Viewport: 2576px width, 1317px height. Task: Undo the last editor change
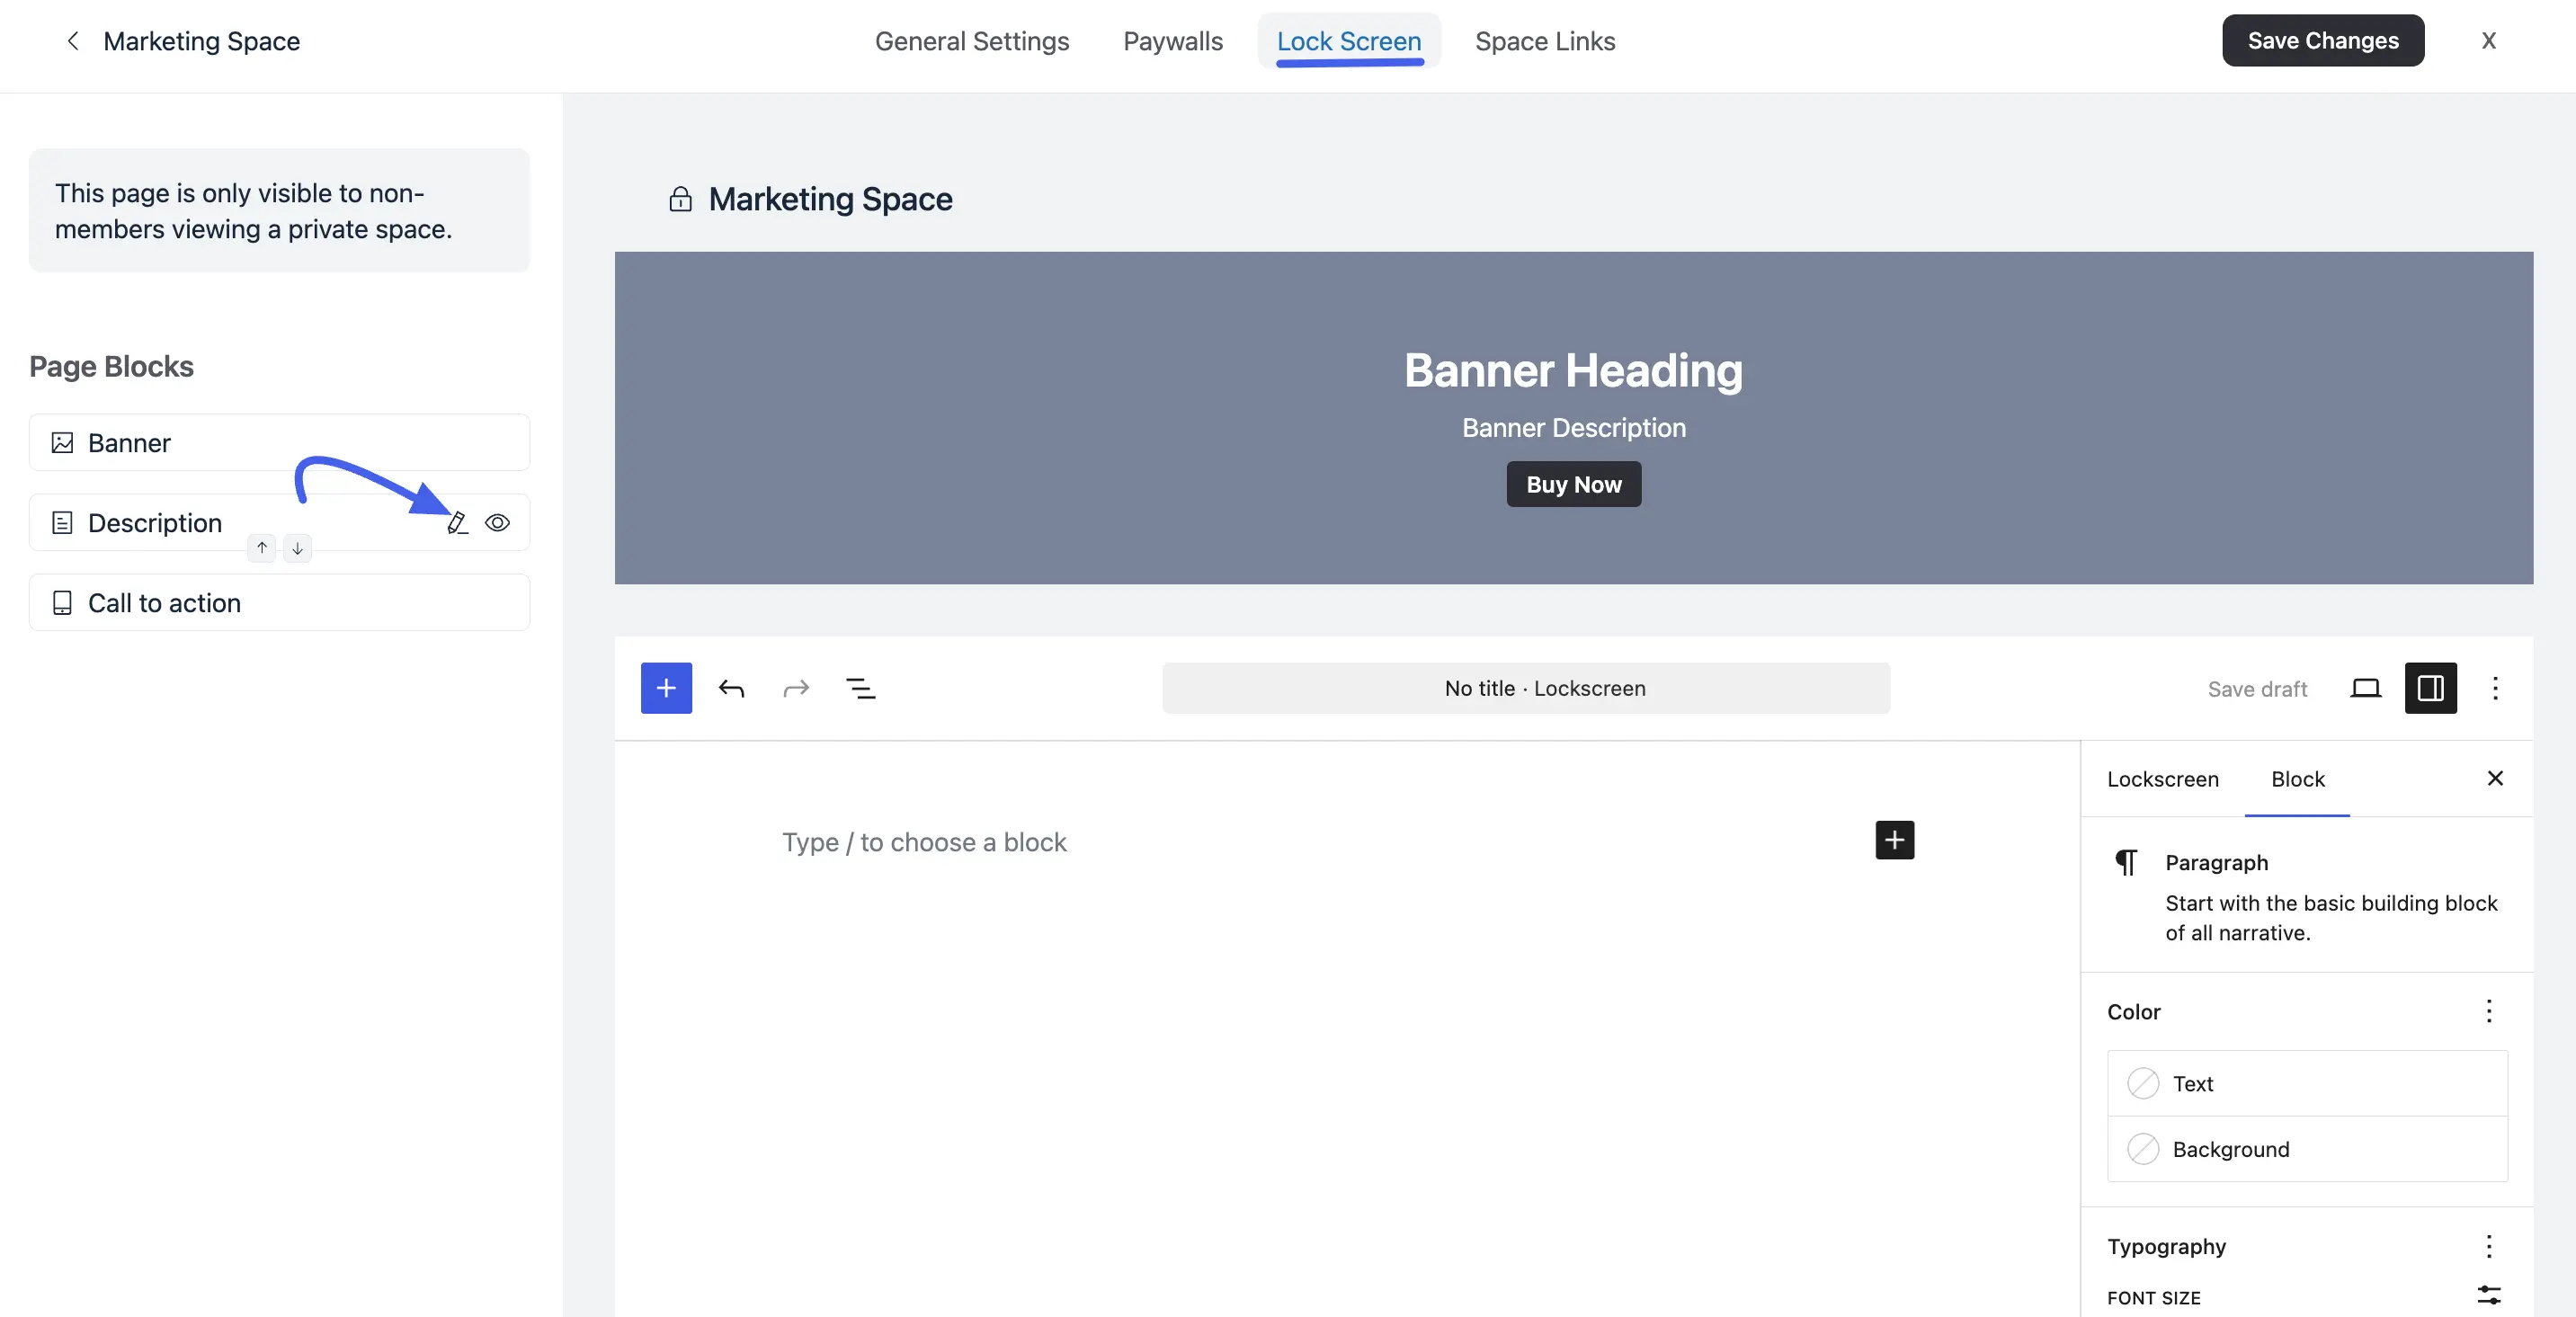[x=731, y=688]
